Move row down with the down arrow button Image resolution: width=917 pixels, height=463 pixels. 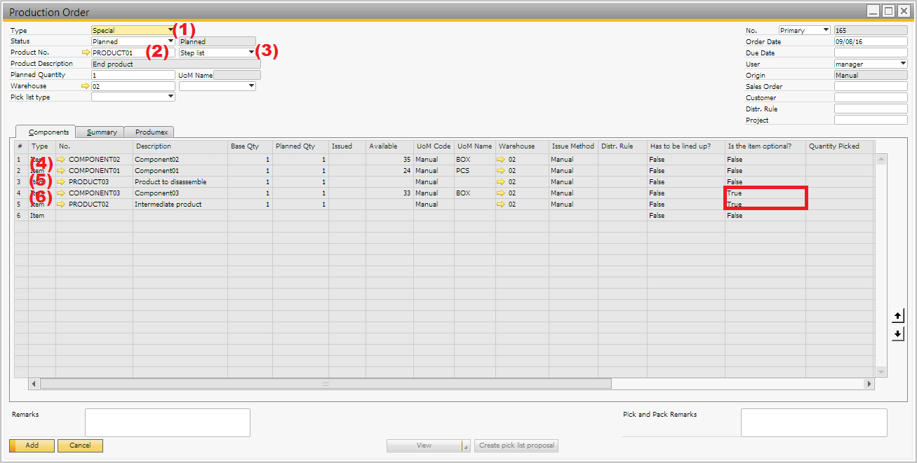click(x=898, y=334)
